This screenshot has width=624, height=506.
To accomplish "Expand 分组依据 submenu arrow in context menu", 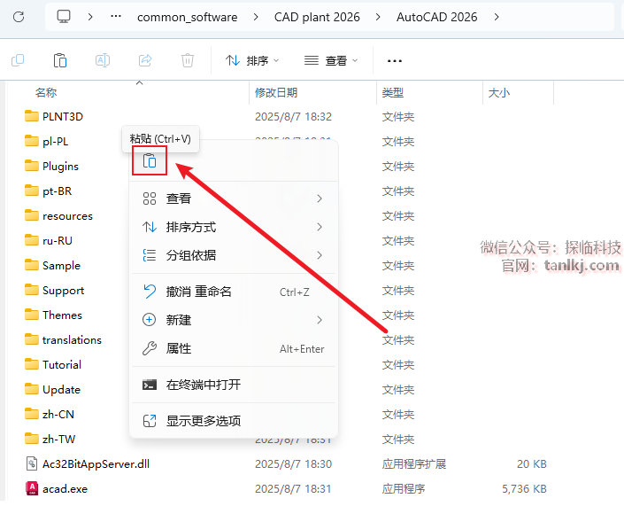I will point(320,255).
